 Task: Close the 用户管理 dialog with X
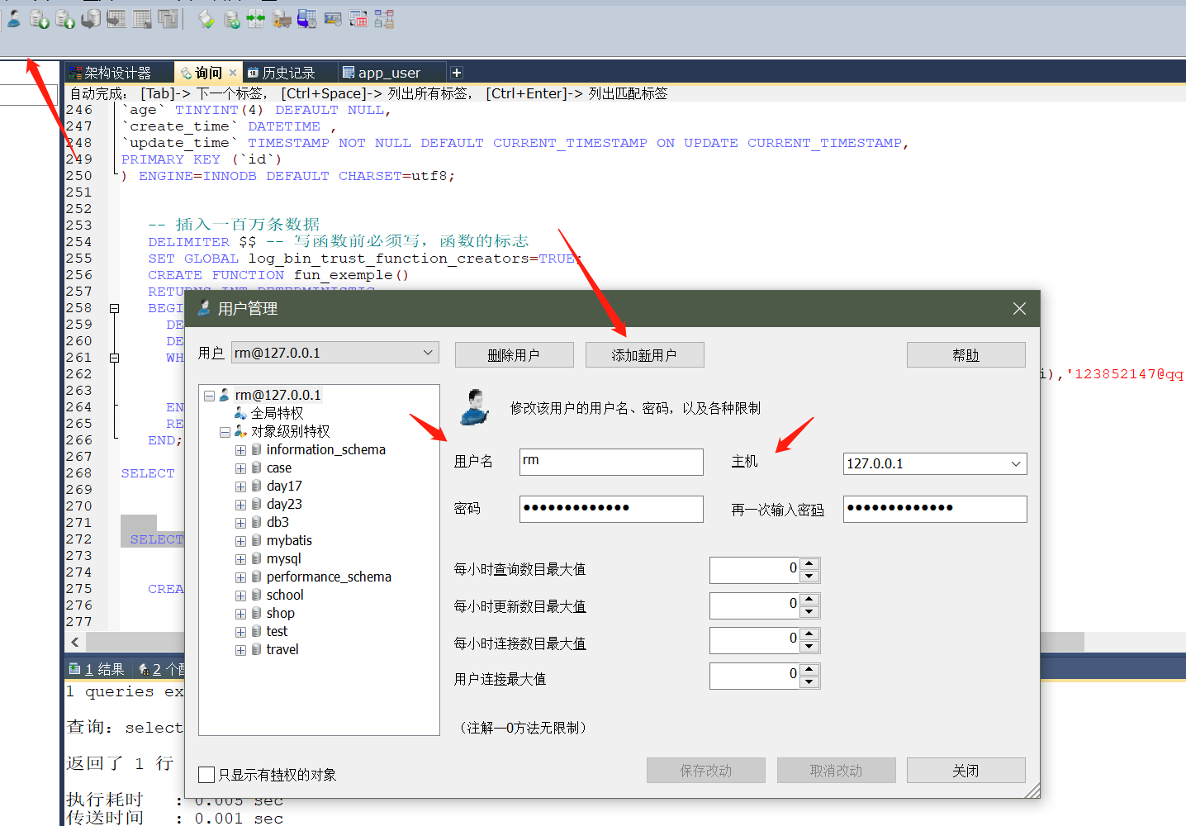(1019, 308)
